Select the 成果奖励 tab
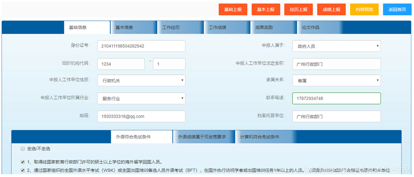 (x=273, y=28)
